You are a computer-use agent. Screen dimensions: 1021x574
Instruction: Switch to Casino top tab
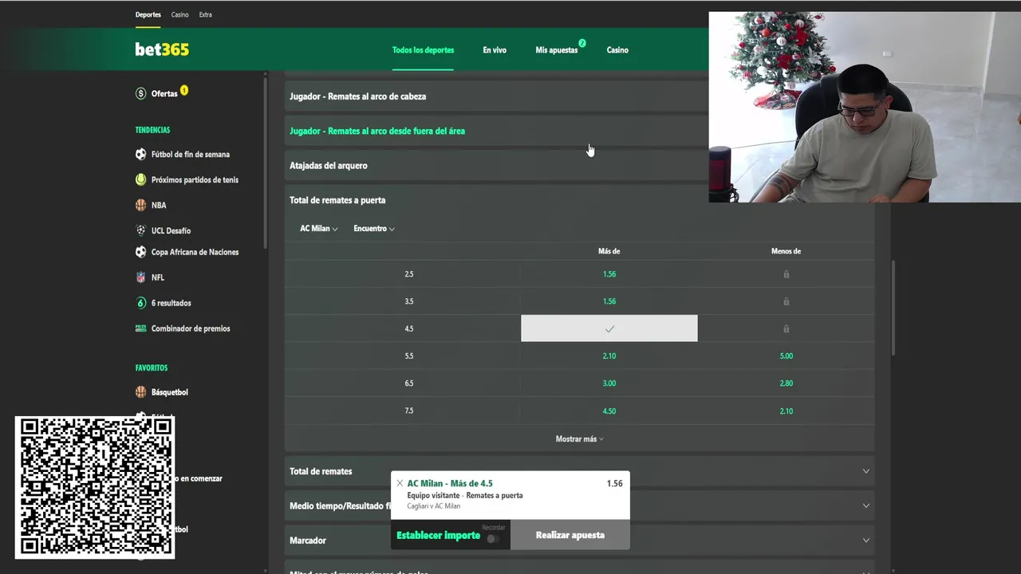coord(179,14)
